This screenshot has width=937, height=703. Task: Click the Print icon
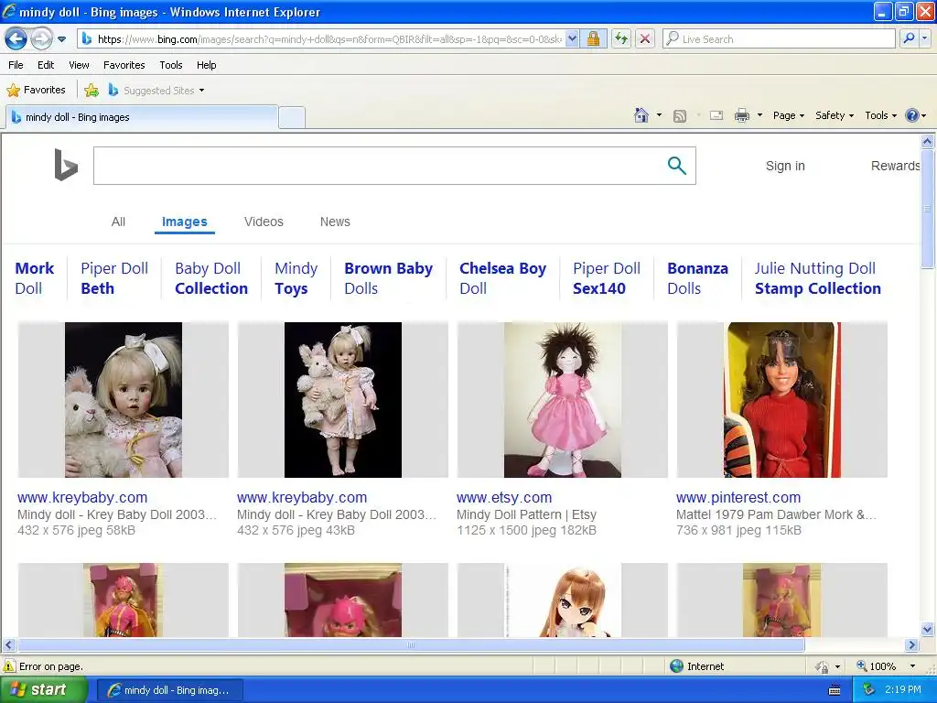click(x=741, y=115)
